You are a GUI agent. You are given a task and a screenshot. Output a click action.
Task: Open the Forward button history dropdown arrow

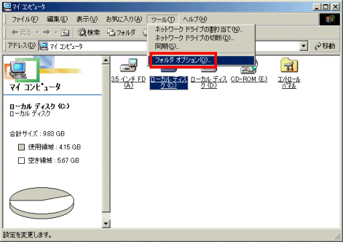56,33
